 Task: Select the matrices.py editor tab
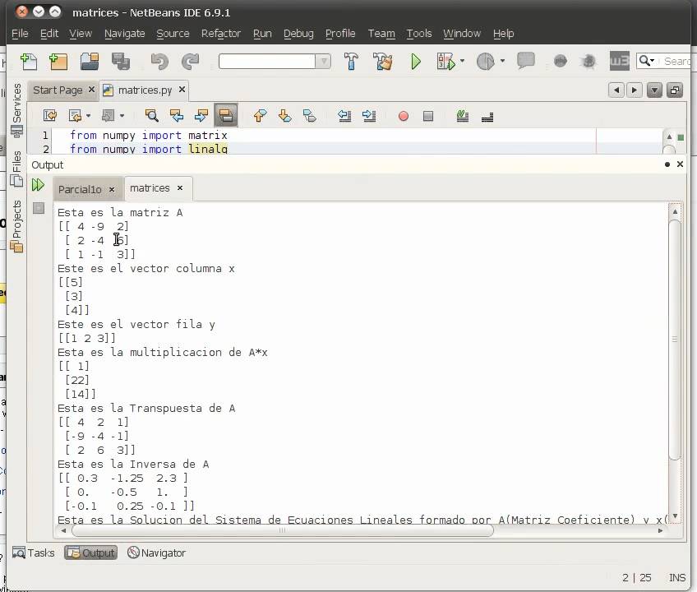point(145,90)
